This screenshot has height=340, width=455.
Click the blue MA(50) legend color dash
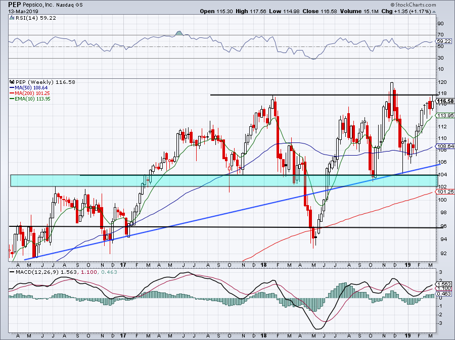(x=12, y=87)
